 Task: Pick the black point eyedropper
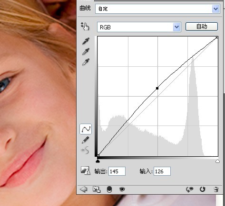[86, 41]
